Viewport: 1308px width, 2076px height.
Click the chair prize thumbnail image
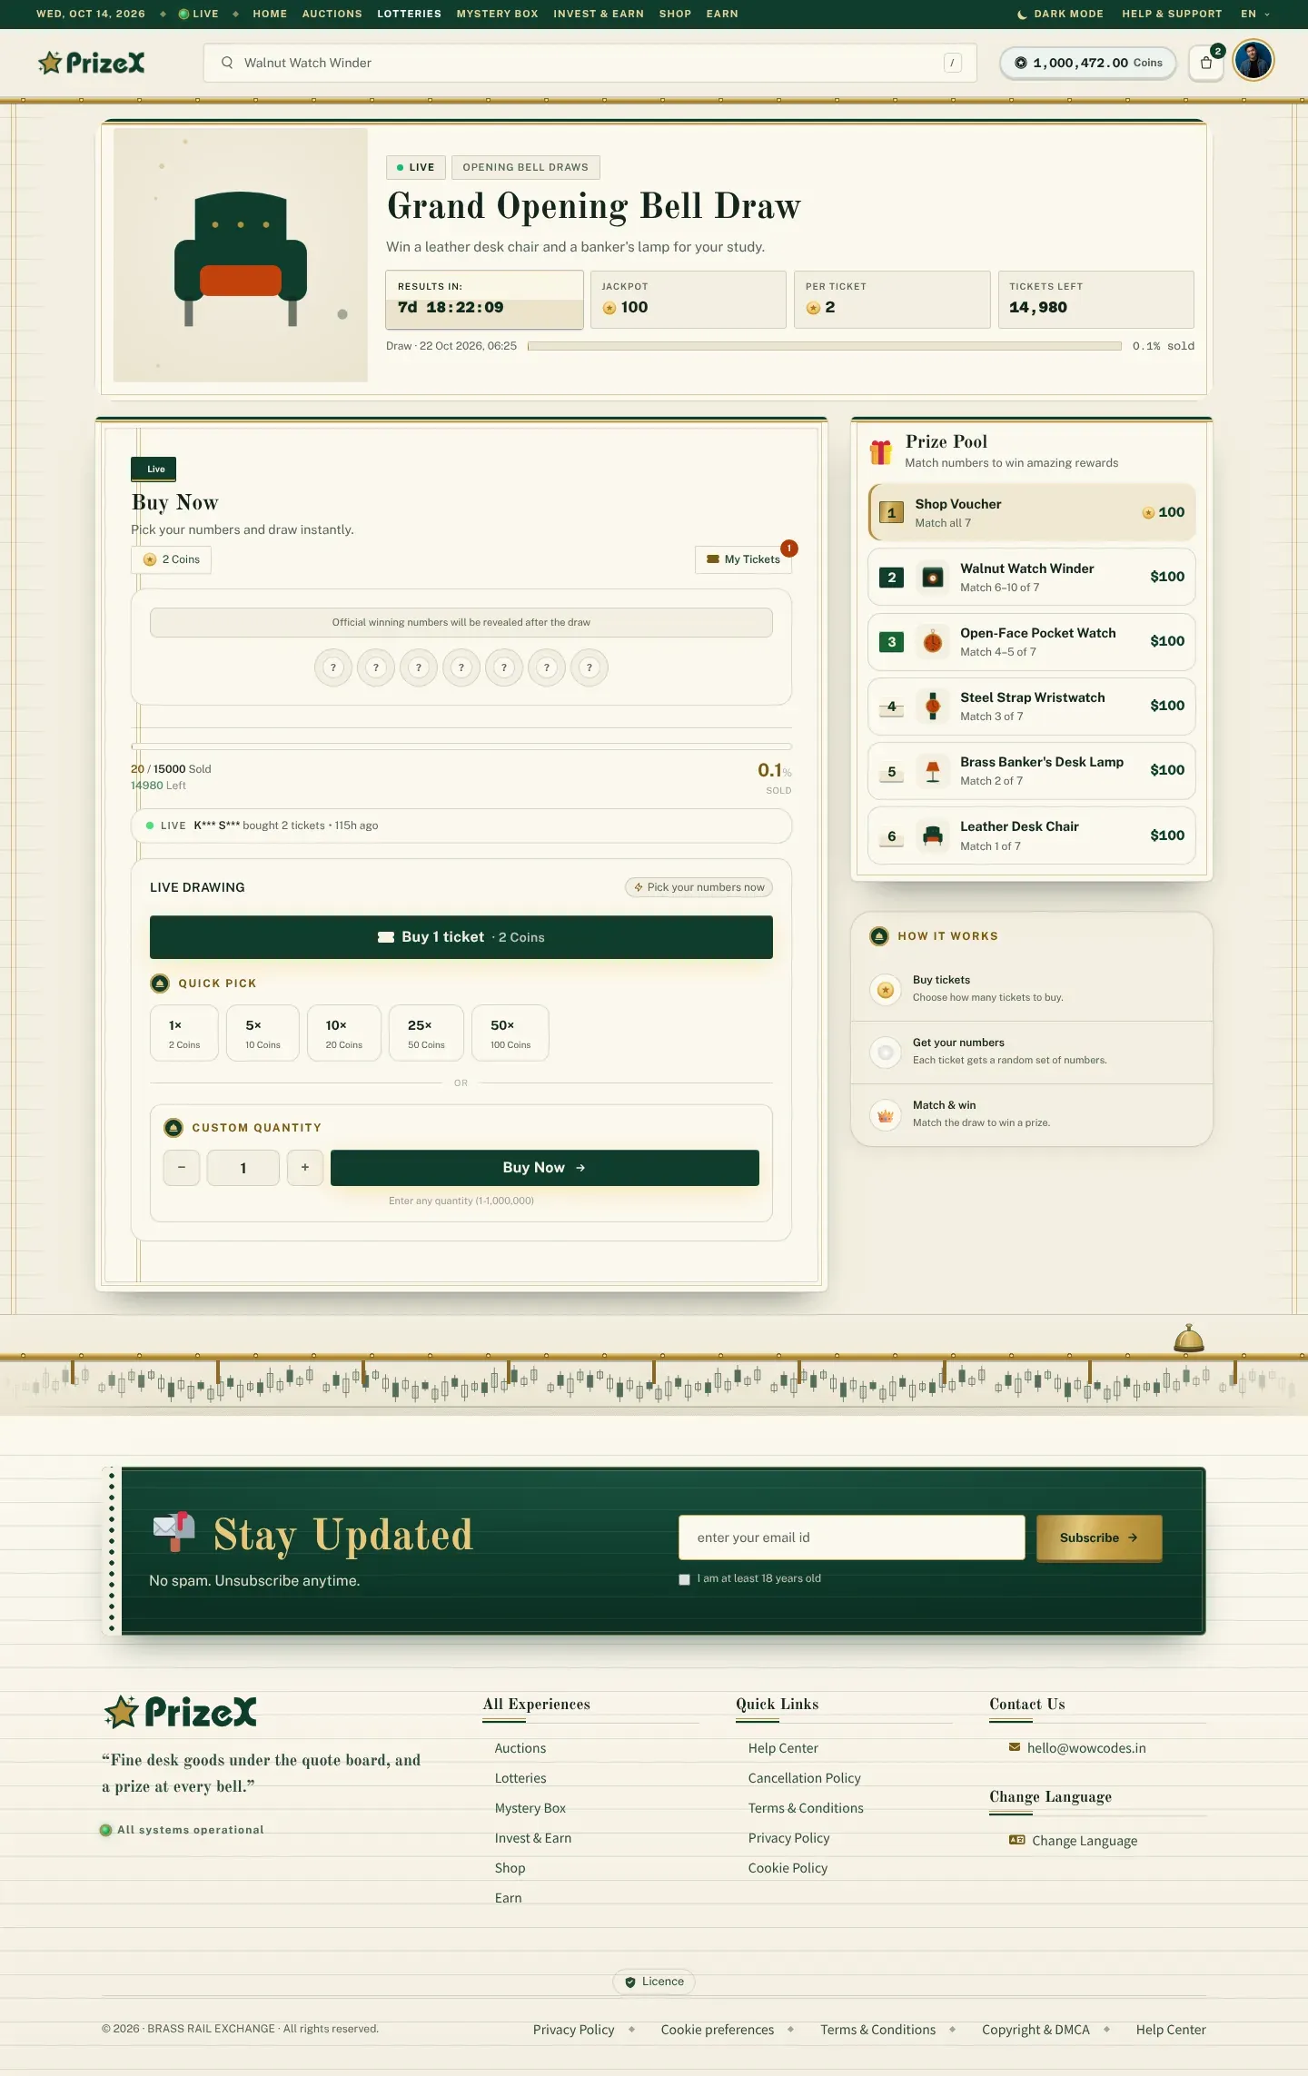241,254
